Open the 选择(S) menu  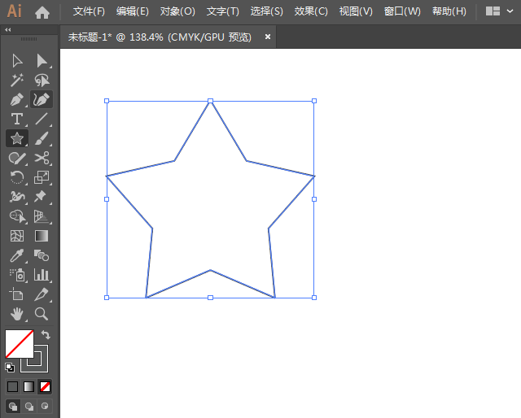click(266, 11)
